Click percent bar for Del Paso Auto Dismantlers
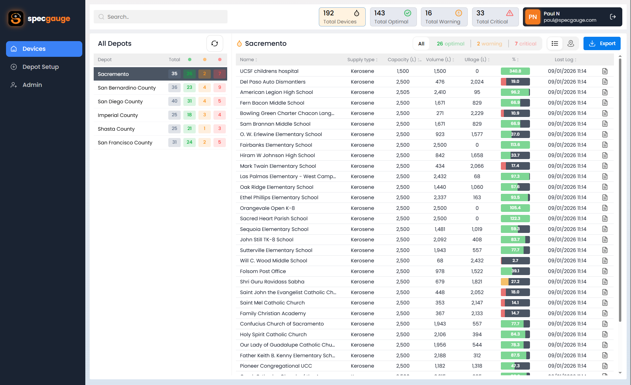 coord(515,82)
